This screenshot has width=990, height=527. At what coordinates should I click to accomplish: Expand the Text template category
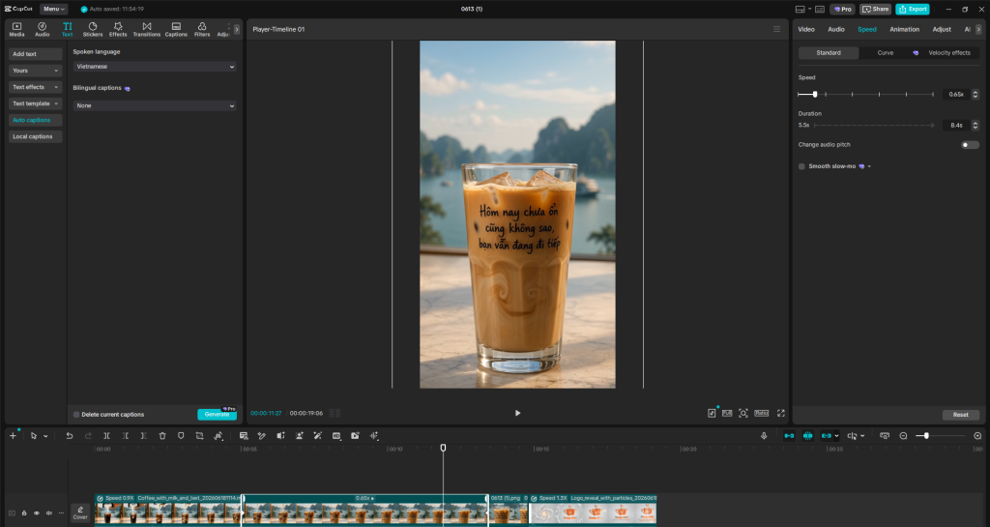click(x=36, y=103)
